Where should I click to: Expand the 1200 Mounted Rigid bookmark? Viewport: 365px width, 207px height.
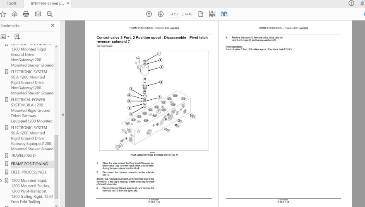(2, 181)
